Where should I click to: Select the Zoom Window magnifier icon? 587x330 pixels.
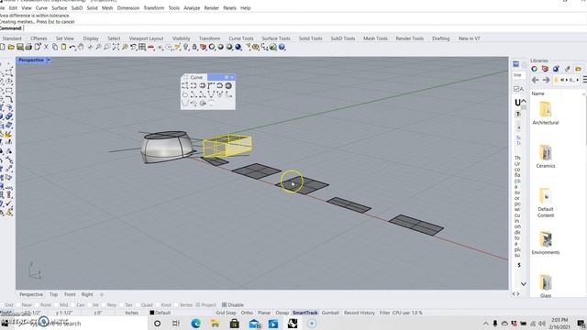(x=107, y=47)
